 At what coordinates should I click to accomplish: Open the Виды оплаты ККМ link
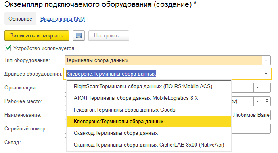pos(63,19)
